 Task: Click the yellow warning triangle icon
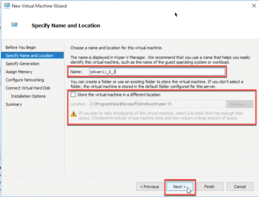tap(74, 114)
